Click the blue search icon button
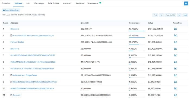Image resolution: width=190 pixels, height=99 pixels. [186, 3]
